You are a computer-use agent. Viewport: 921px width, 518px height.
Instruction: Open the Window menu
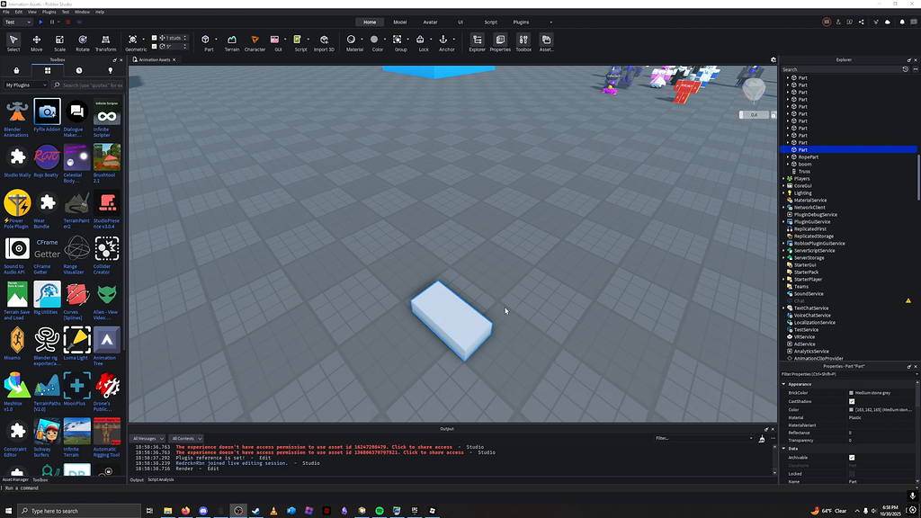[x=82, y=12]
